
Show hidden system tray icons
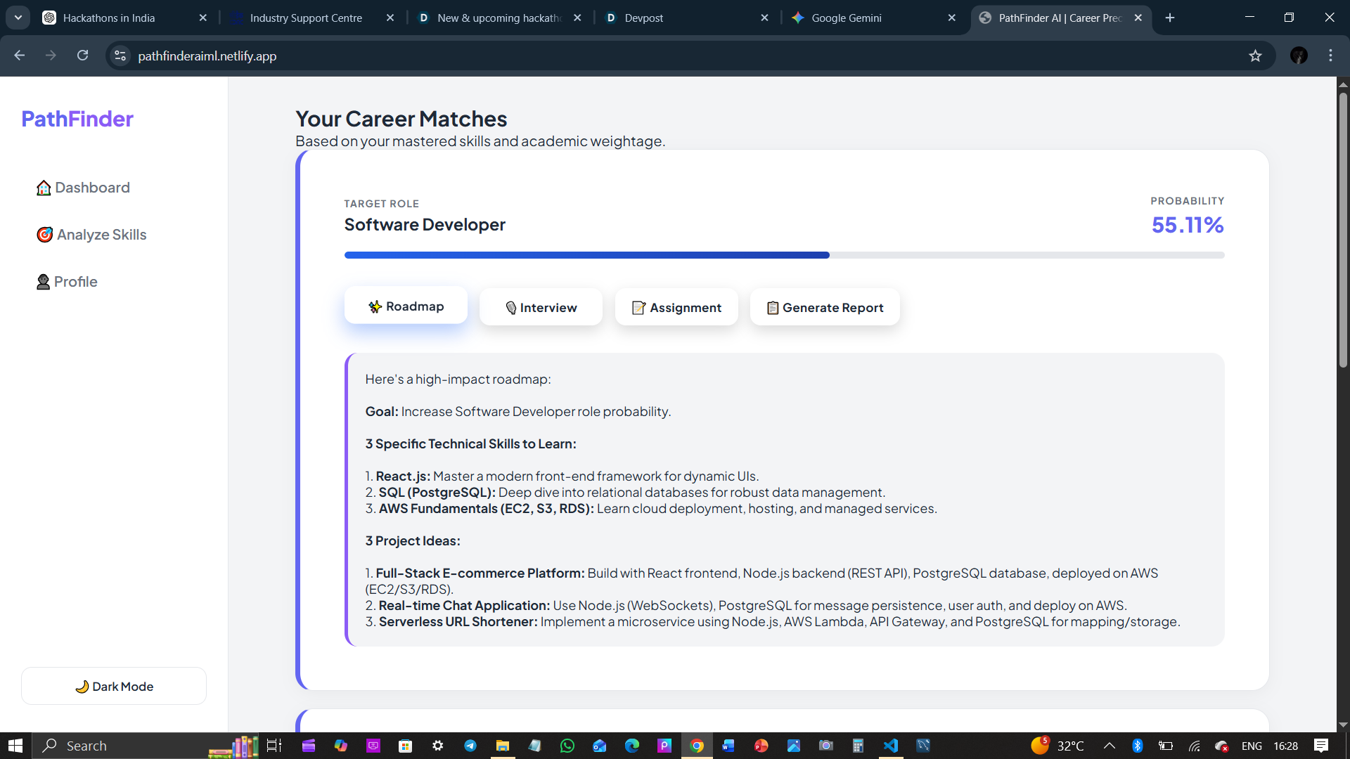(x=1109, y=746)
